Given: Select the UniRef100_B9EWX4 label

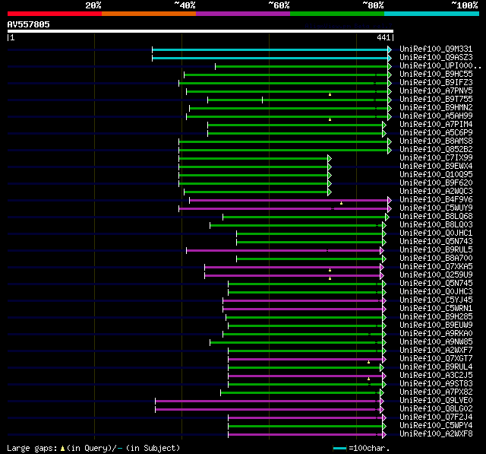Looking at the screenshot, I should [436, 167].
